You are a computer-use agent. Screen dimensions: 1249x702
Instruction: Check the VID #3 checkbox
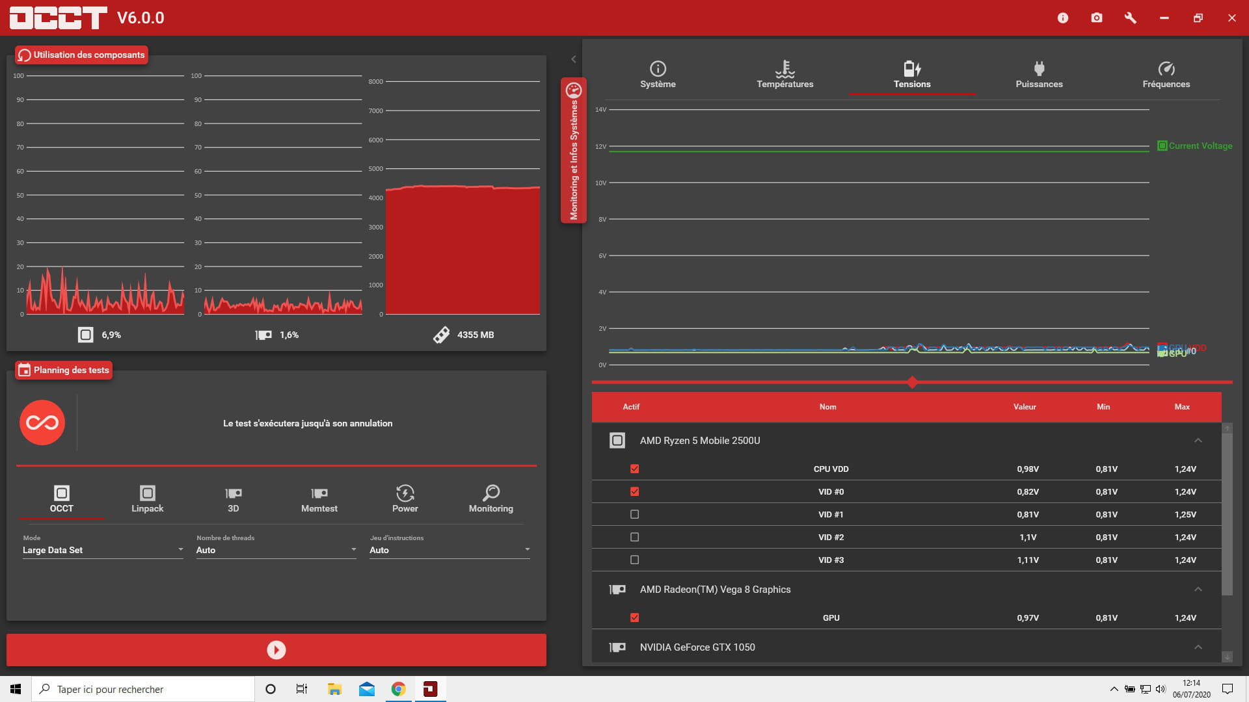click(635, 560)
